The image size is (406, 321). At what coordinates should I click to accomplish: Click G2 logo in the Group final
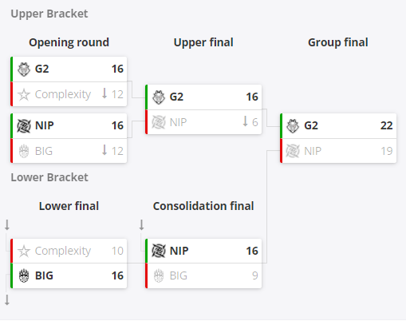[293, 126]
